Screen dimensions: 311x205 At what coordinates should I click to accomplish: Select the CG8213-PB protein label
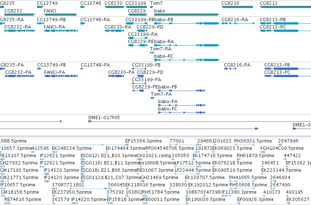point(277,65)
